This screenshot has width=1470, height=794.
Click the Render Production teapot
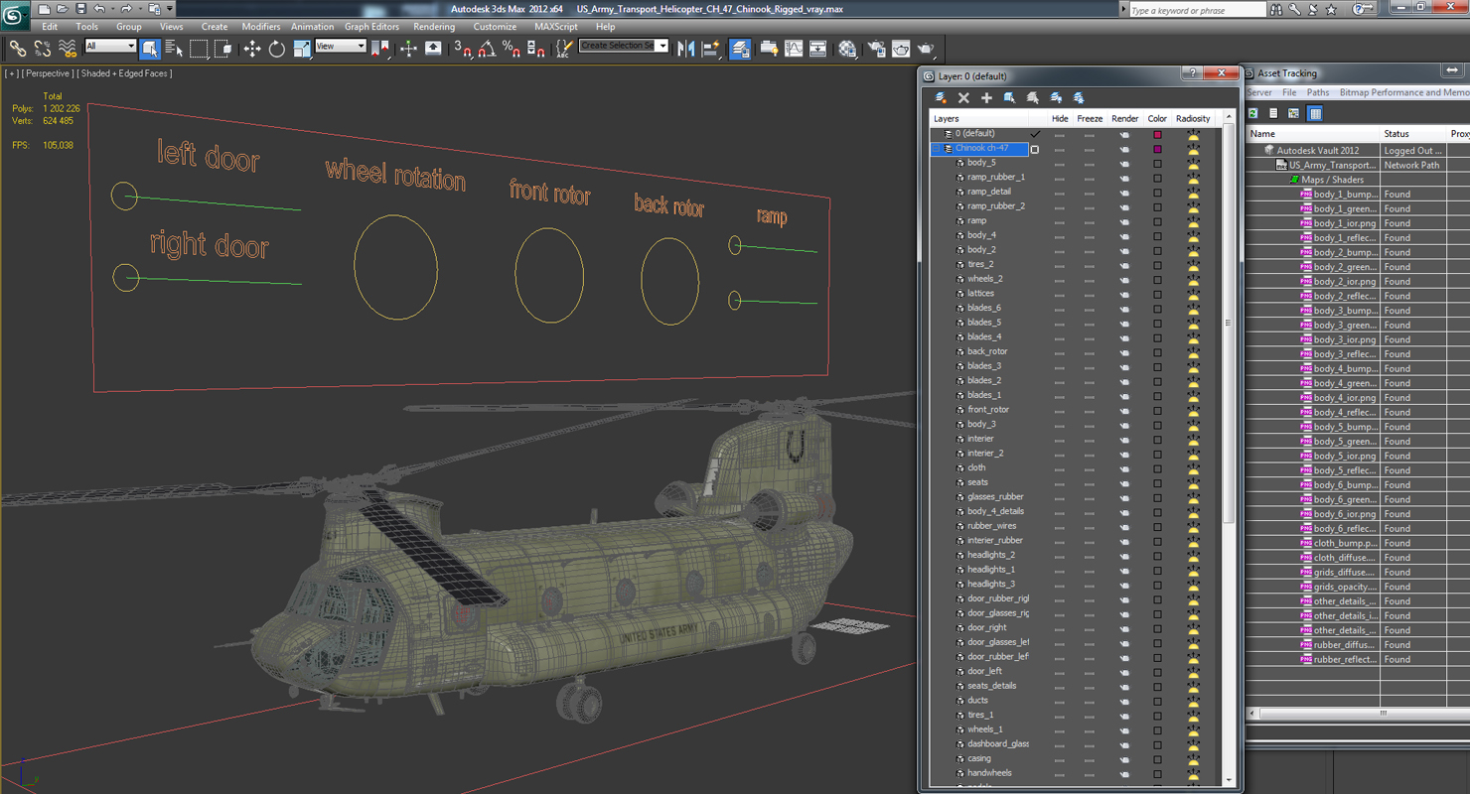926,48
